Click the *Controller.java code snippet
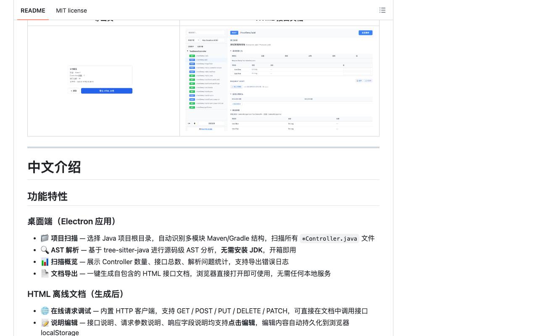Viewport: 538px width, 336px height. [330, 239]
